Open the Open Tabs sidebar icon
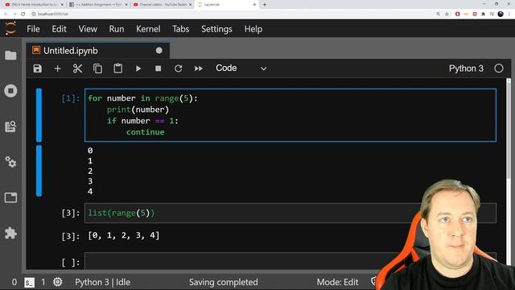Screen dimensions: 515x290 point(10,197)
